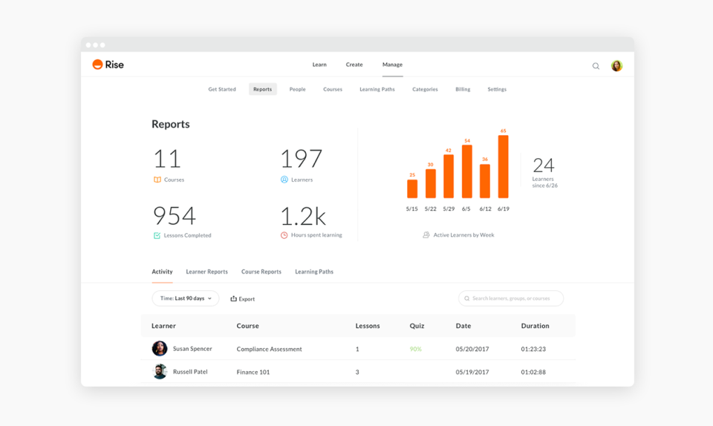Click the Hours spent learning clock icon
The image size is (713, 426).
tap(284, 235)
